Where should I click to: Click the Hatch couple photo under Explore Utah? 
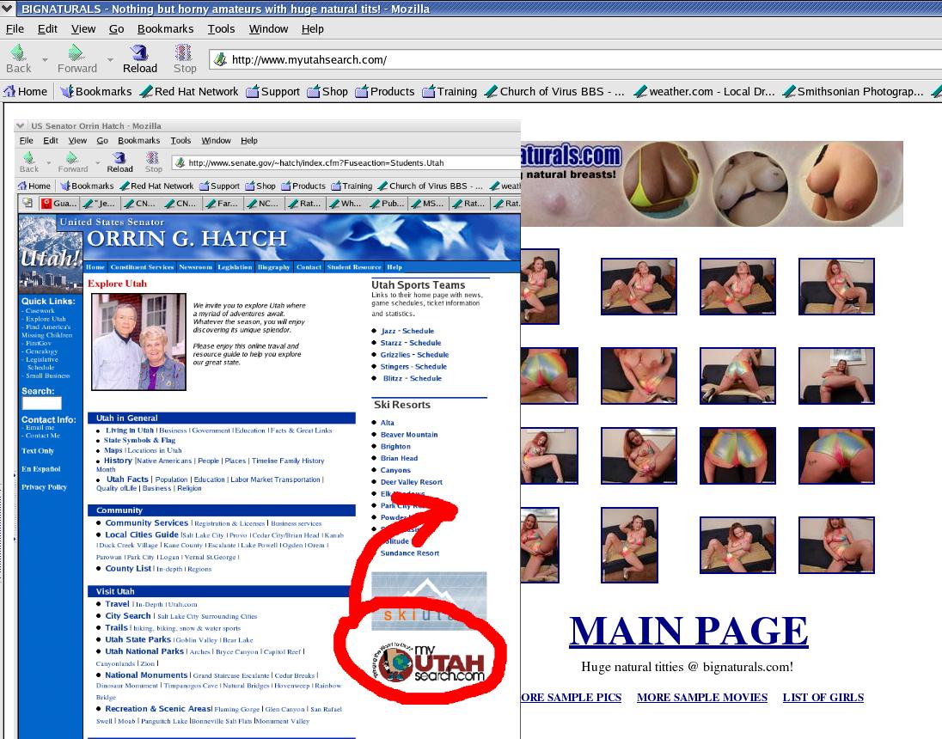pyautogui.click(x=138, y=342)
